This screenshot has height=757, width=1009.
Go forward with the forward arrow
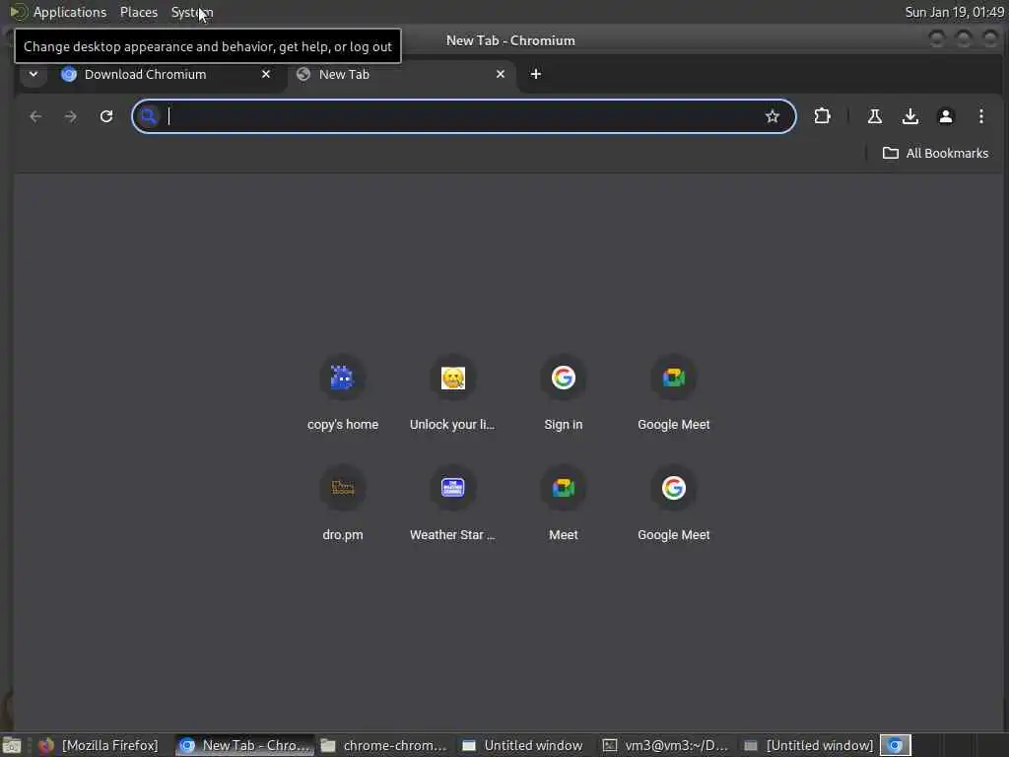pos(71,116)
